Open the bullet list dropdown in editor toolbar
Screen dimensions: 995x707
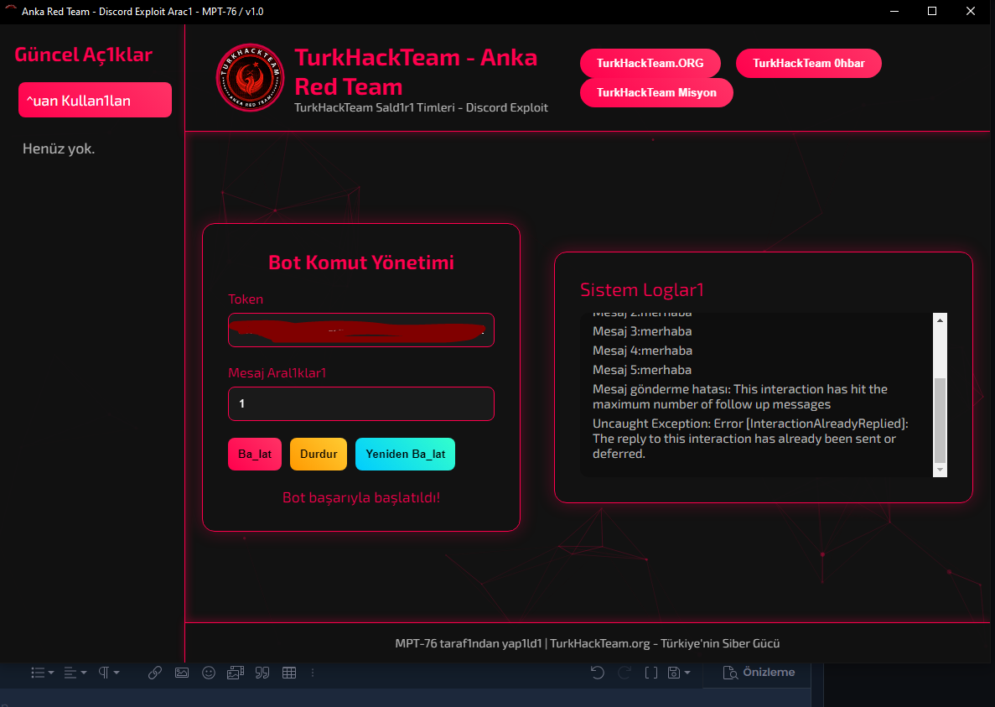pyautogui.click(x=43, y=673)
